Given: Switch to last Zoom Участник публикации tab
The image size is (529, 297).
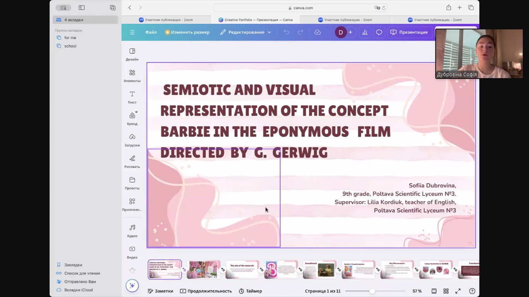Looking at the screenshot, I should coord(435,20).
